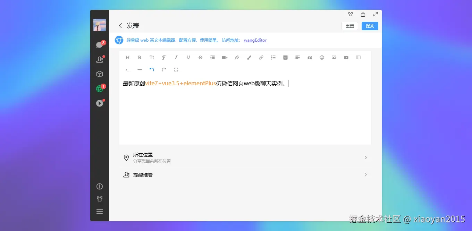This screenshot has height=231, width=472.
Task: Insert a video into the post
Action: tap(346, 58)
